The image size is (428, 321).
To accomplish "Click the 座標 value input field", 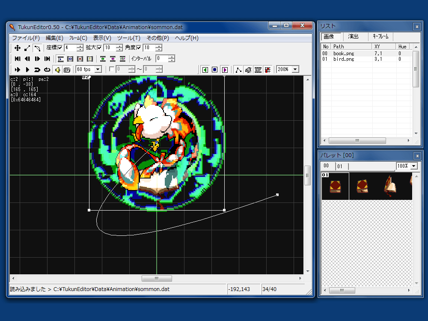I will coord(70,48).
